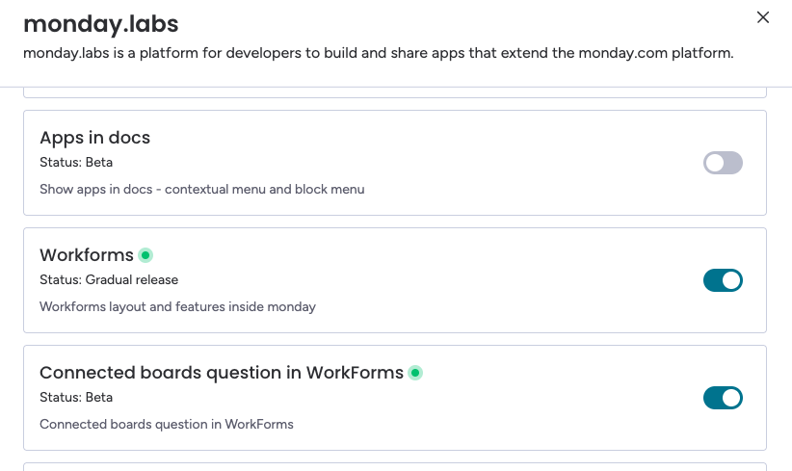The width and height of the screenshot is (792, 471).
Task: Click the Show apps in docs description
Action: 201,189
